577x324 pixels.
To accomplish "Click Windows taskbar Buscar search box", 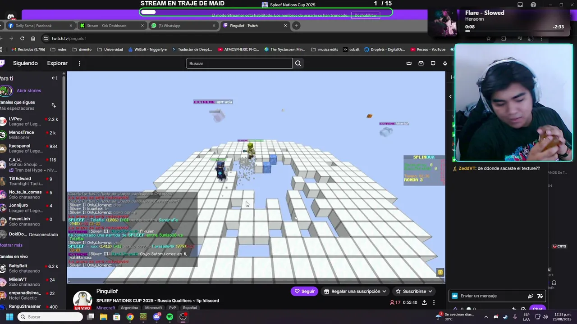I will click(x=50, y=317).
